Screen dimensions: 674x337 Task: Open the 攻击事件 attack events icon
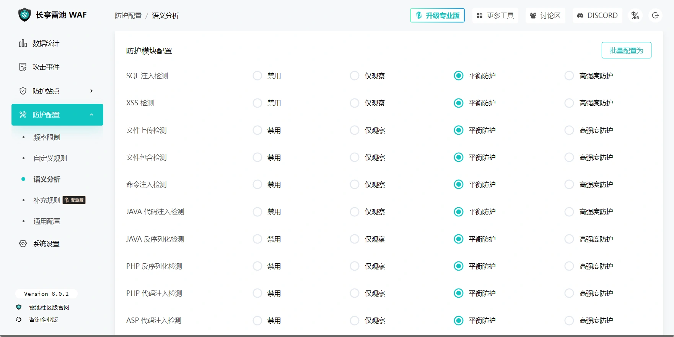[x=23, y=67]
